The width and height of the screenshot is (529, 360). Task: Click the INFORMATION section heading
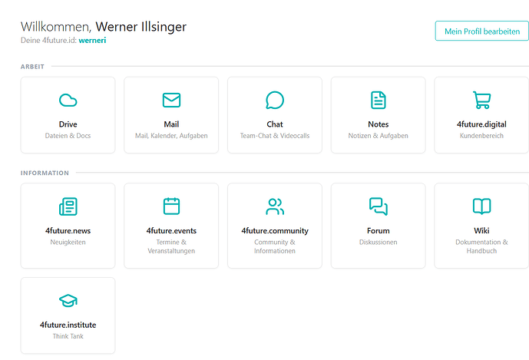pyautogui.click(x=45, y=173)
